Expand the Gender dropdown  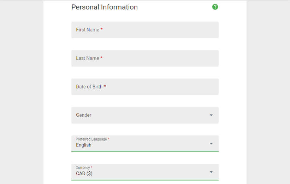click(x=145, y=115)
